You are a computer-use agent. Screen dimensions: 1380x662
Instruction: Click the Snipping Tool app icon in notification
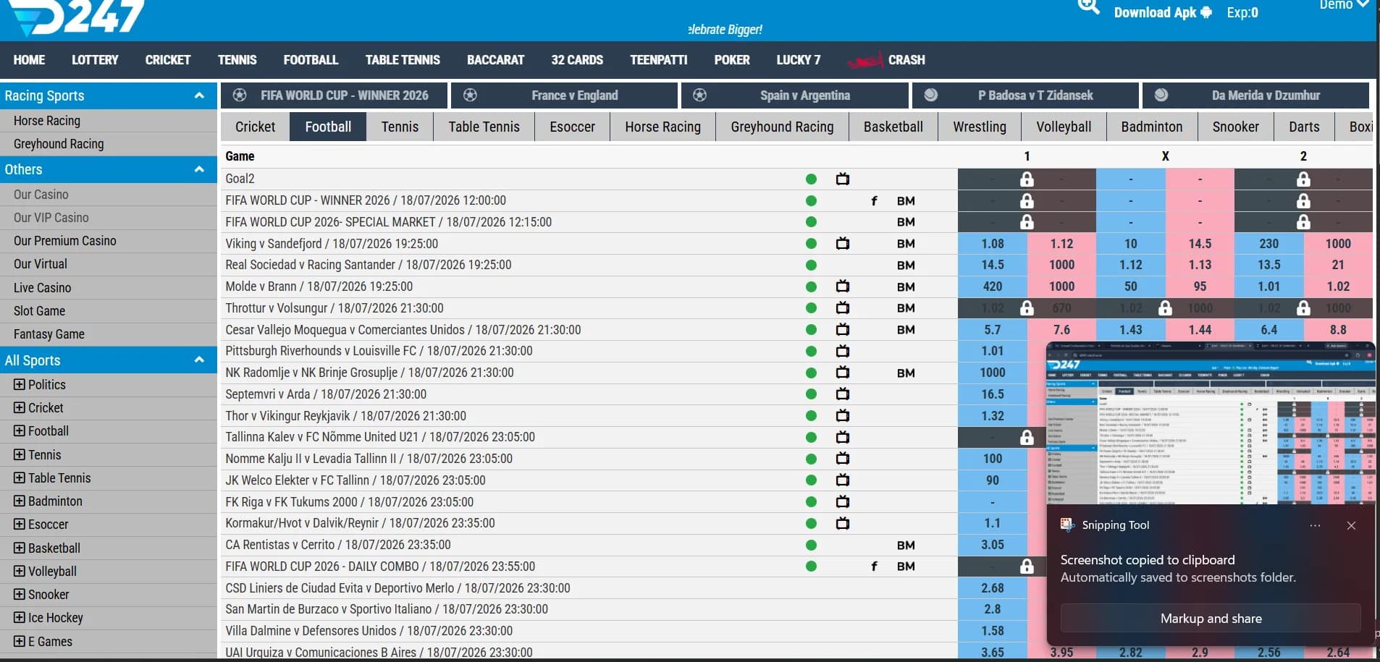point(1067,525)
